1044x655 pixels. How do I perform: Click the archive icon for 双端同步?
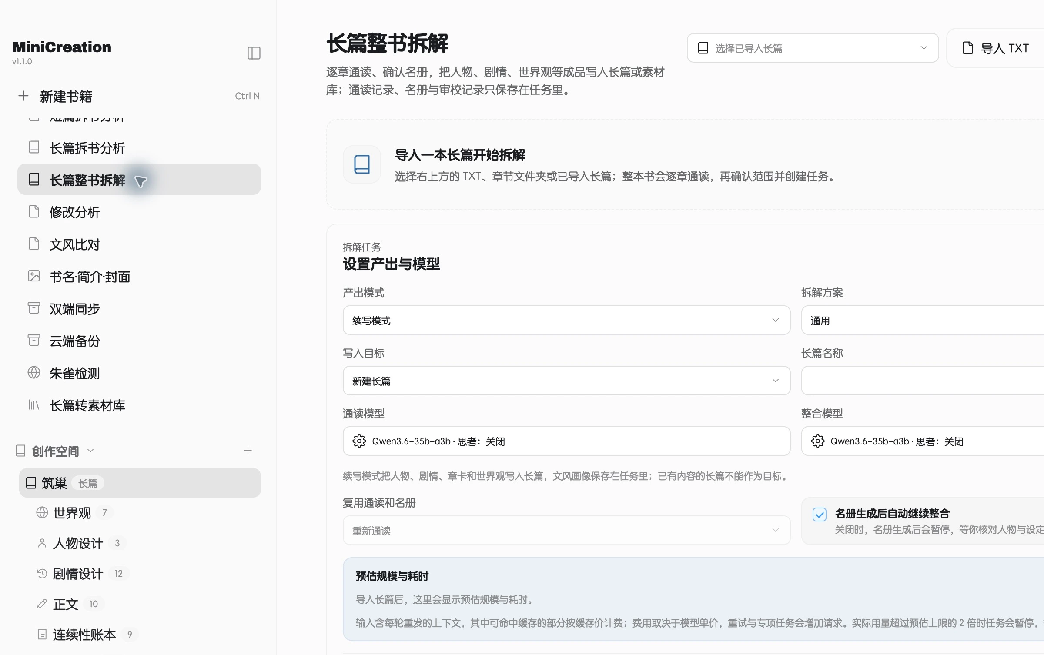(x=34, y=308)
